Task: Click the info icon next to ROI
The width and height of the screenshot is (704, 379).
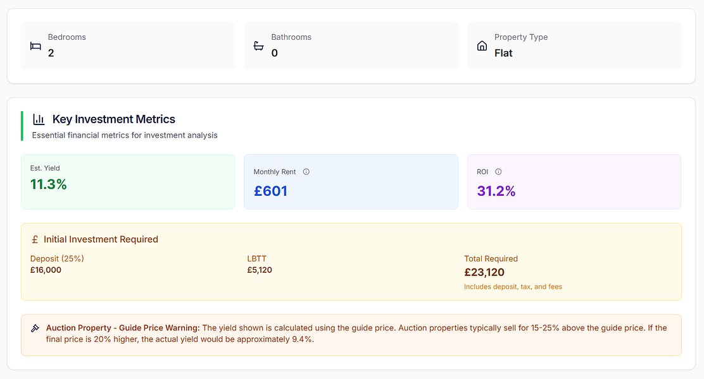Action: (498, 172)
